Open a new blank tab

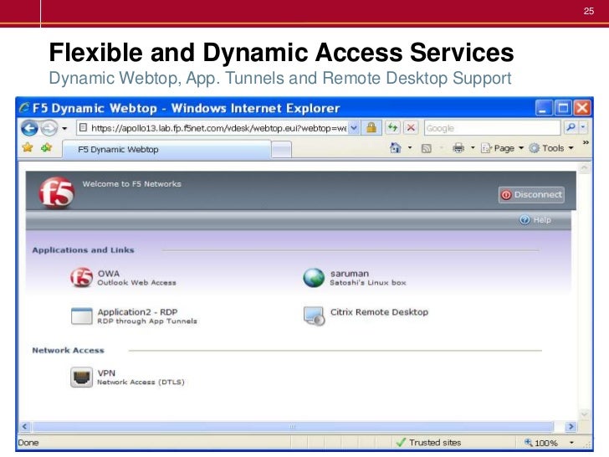(x=281, y=150)
